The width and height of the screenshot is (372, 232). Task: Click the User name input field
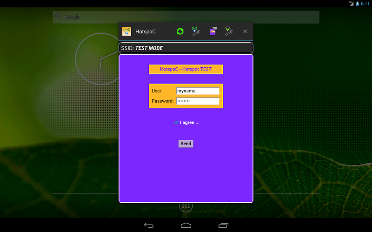pos(198,91)
